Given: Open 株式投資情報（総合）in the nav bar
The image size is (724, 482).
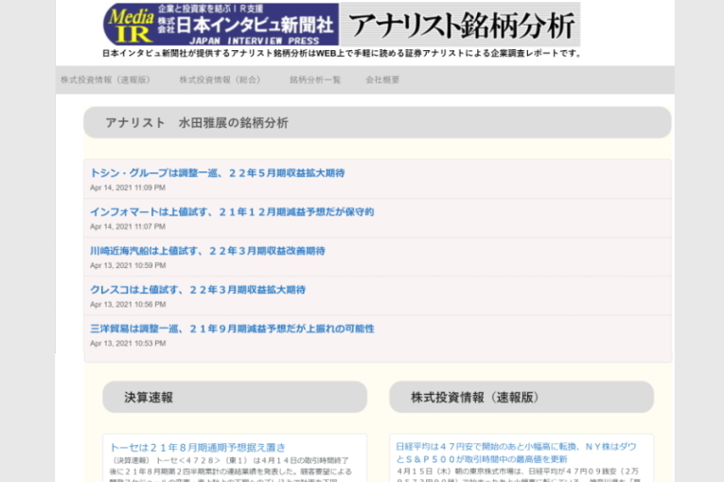Looking at the screenshot, I should (220, 80).
